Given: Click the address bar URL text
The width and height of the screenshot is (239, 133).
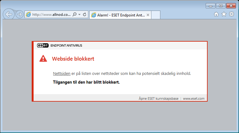Looking at the screenshot, I should click(51, 15).
